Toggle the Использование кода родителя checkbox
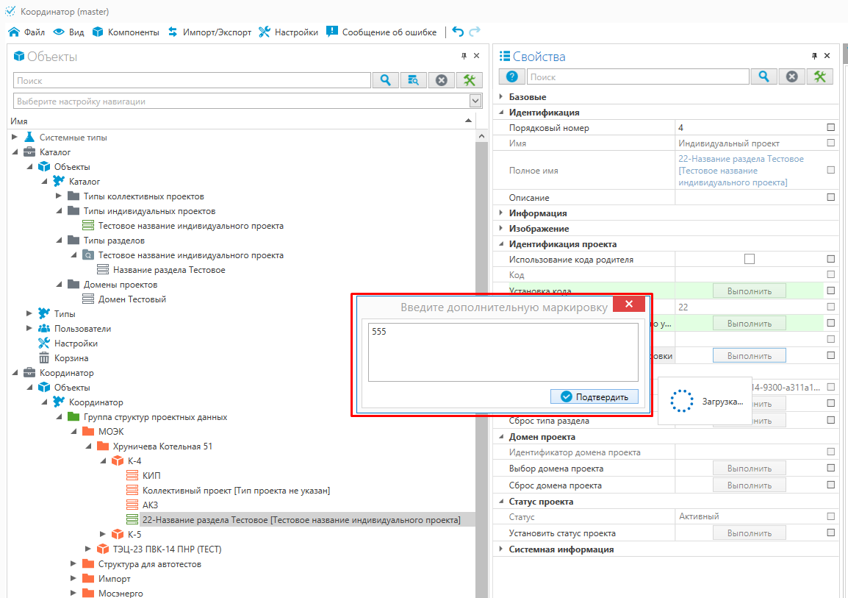The width and height of the screenshot is (848, 598). click(x=749, y=259)
